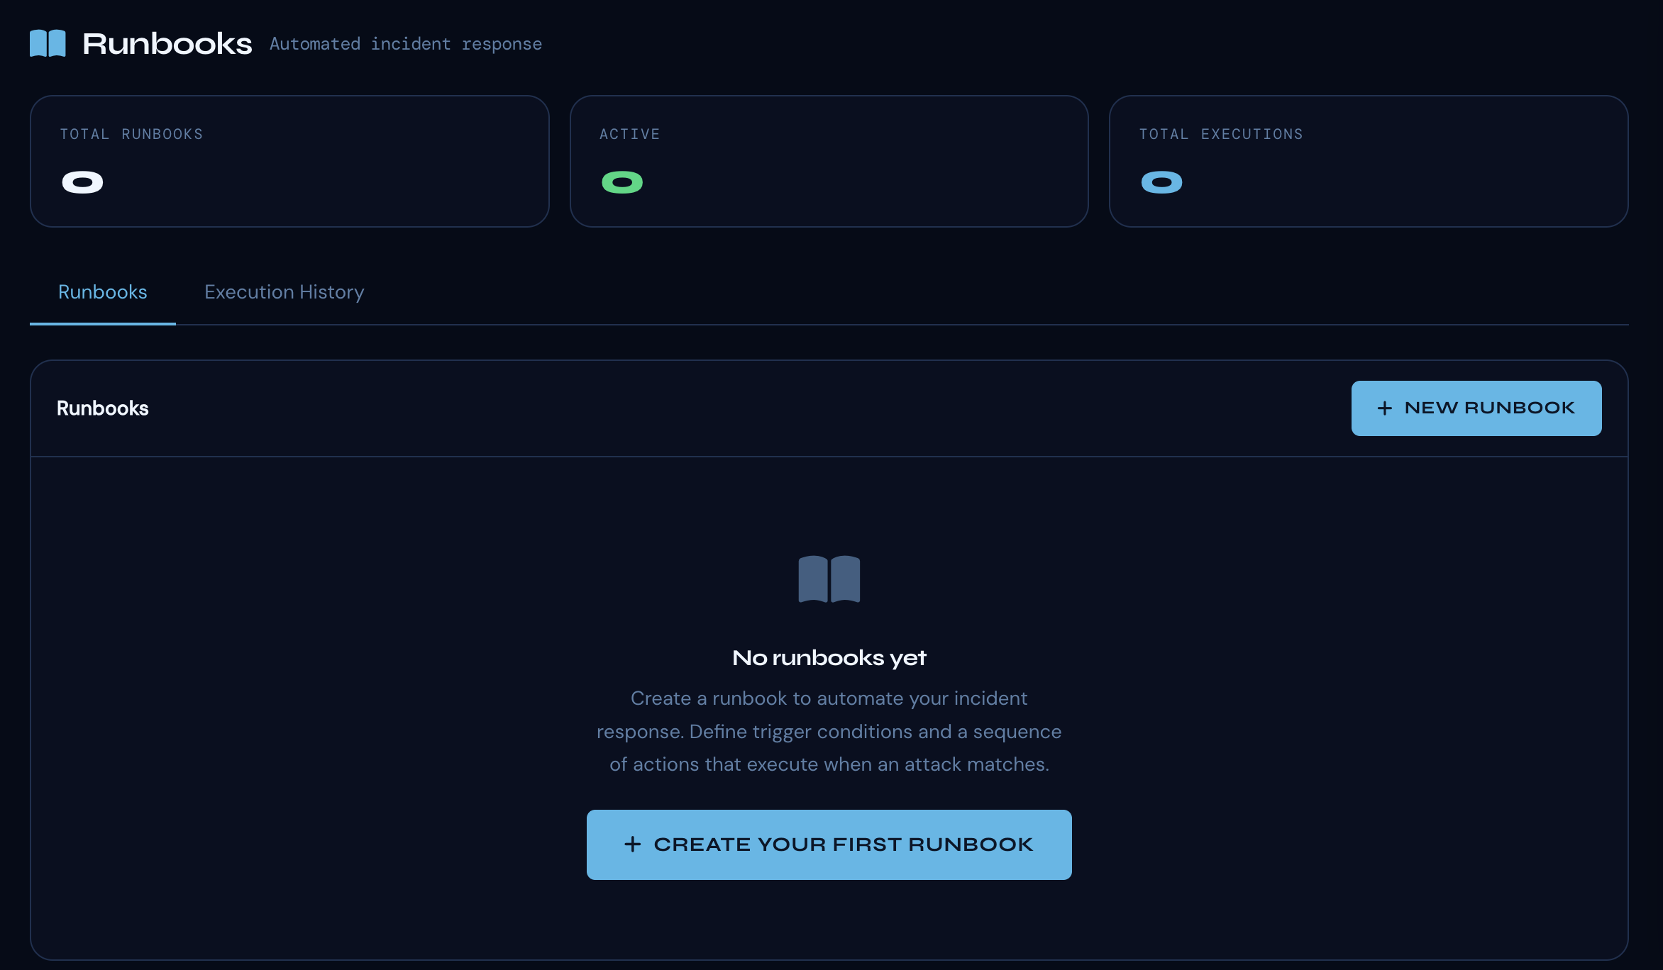Click the Runbooks panel header label
Viewport: 1663px width, 970px height.
[103, 408]
